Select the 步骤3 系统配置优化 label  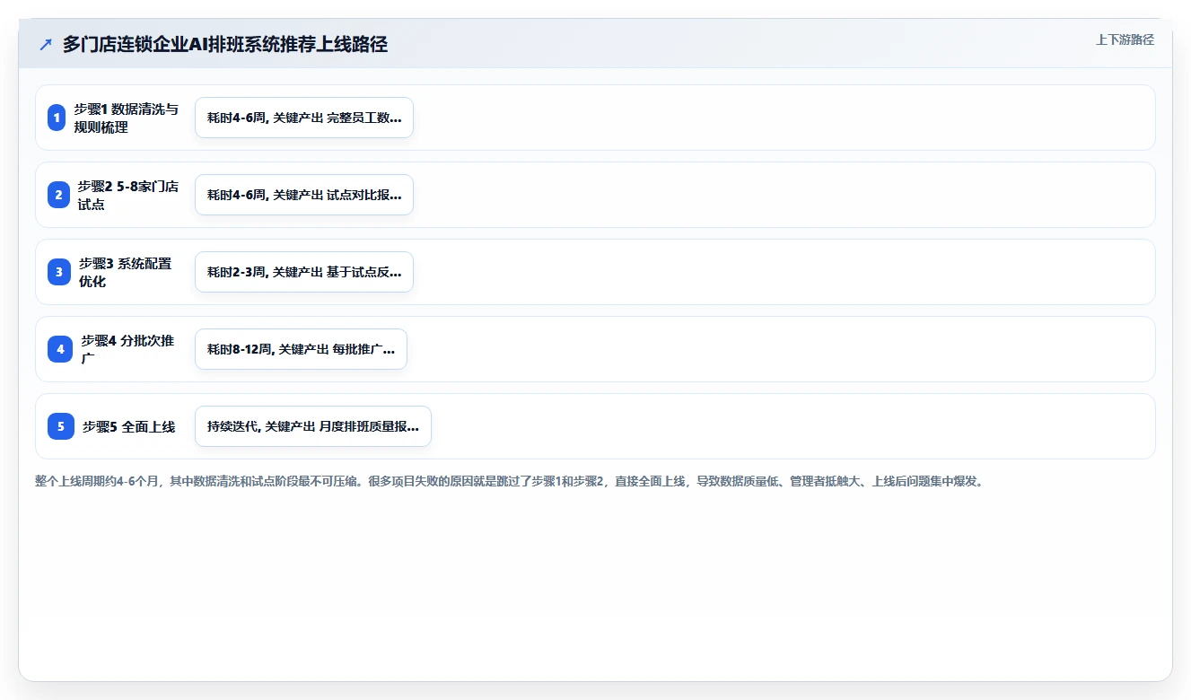(125, 272)
